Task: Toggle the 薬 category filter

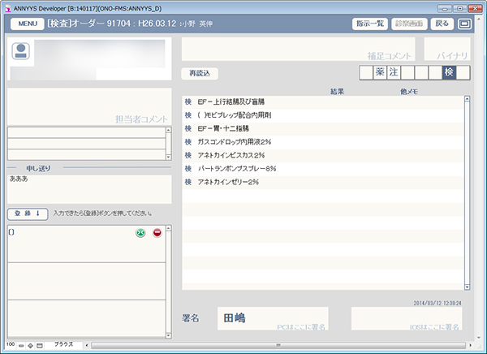Action: tap(380, 73)
